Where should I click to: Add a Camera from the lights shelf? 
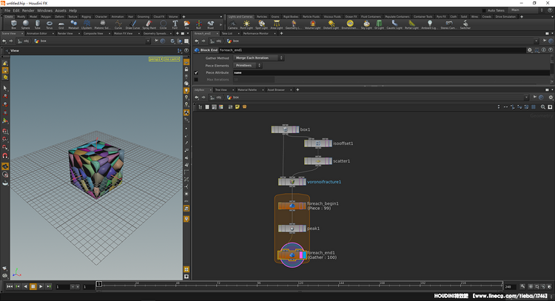point(232,24)
